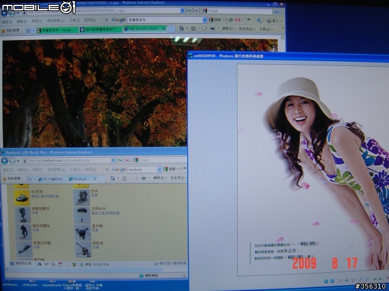This screenshot has height=291, width=389.
Task: Go forward in the Facebook World War window
Action: [12, 161]
